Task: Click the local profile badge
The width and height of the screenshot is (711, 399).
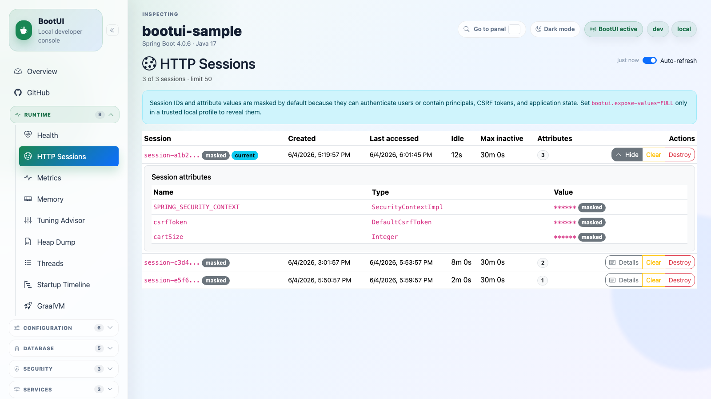Action: click(684, 29)
